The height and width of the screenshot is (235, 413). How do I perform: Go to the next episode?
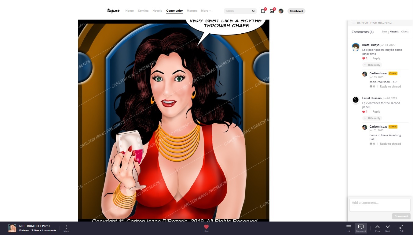coord(388,228)
